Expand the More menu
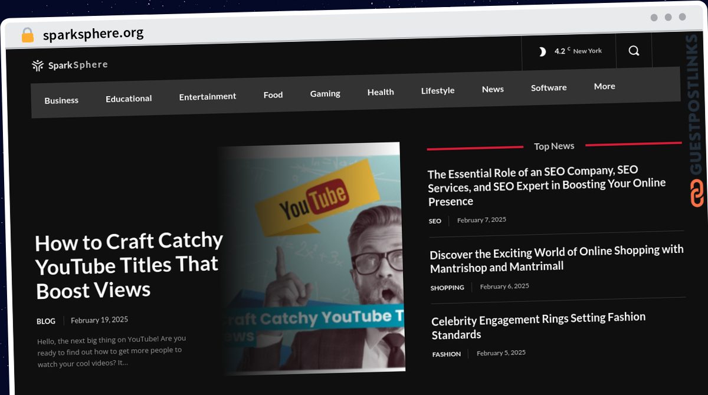This screenshot has width=708, height=395. 605,86
